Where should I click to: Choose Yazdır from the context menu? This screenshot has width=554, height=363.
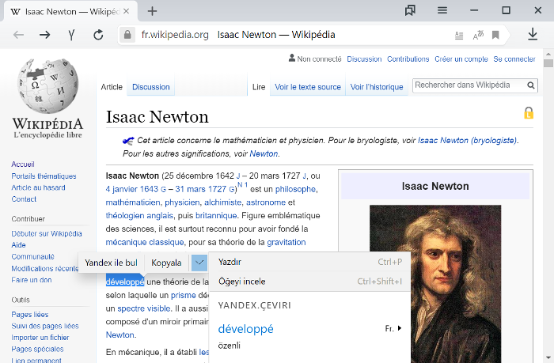coord(310,262)
